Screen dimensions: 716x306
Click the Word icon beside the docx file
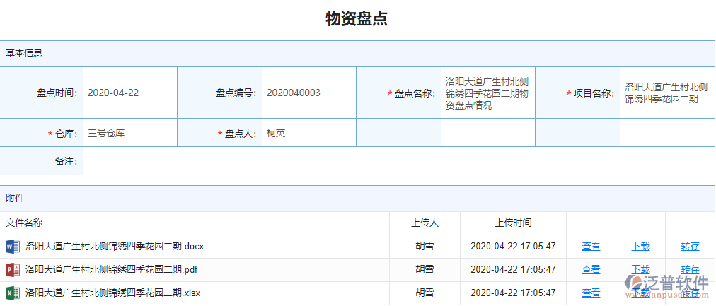[12, 247]
